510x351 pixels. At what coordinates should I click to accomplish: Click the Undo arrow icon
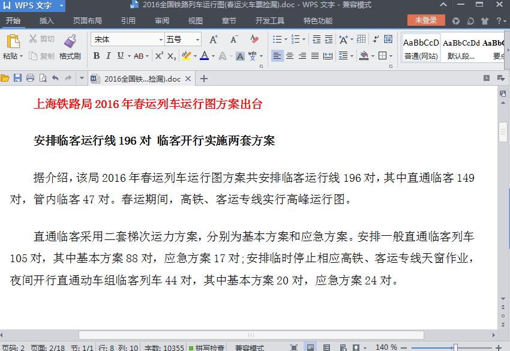(56, 78)
